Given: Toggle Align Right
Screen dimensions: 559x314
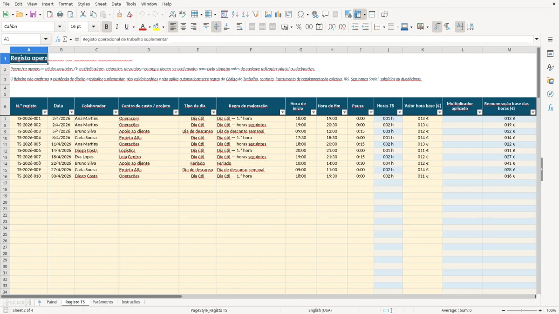Looking at the screenshot, I should click(193, 27).
